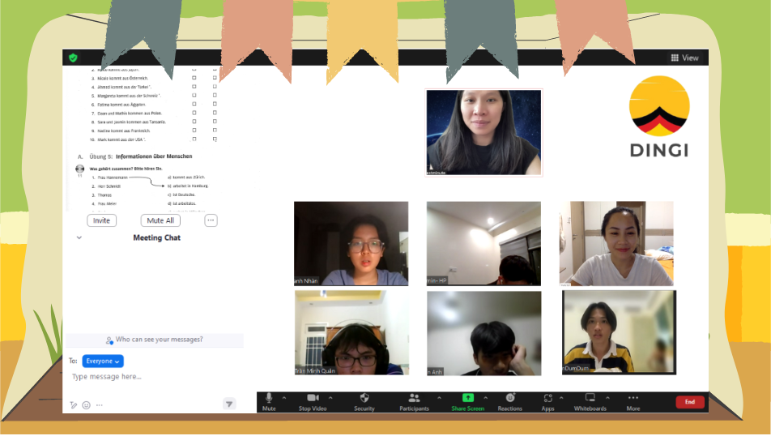This screenshot has height=436, width=771.
Task: Tick second checkbox for 'Nicole kommt aus Österreich'
Action: (x=215, y=77)
